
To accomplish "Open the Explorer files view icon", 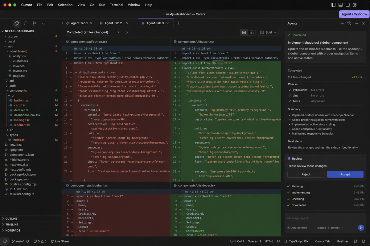I will pyautogui.click(x=17, y=23).
